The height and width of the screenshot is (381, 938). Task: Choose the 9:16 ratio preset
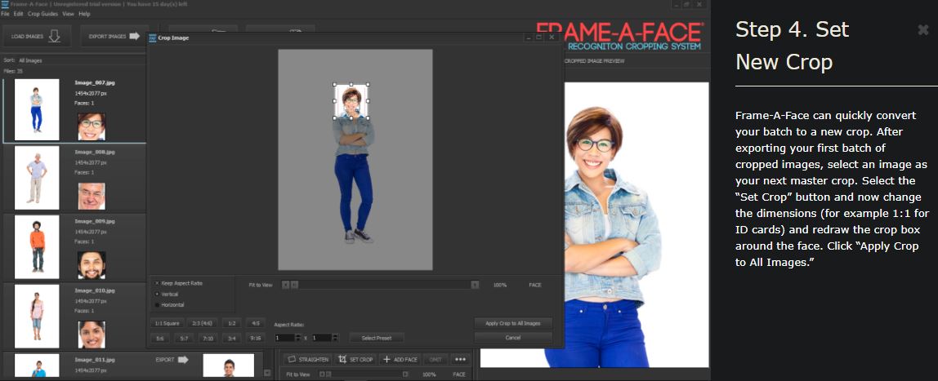(256, 338)
